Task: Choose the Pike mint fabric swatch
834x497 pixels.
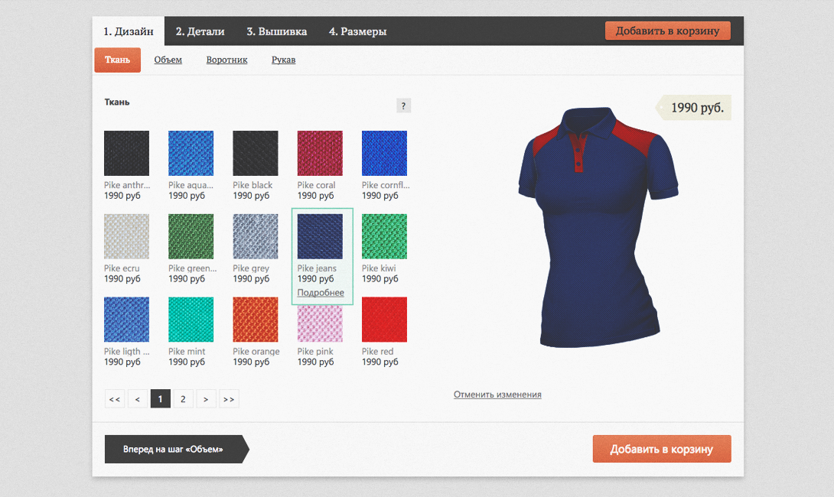Action: pos(191,320)
